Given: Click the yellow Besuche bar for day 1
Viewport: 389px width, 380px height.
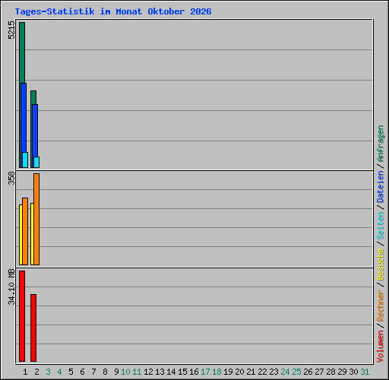Looking at the screenshot, I should (x=21, y=235).
